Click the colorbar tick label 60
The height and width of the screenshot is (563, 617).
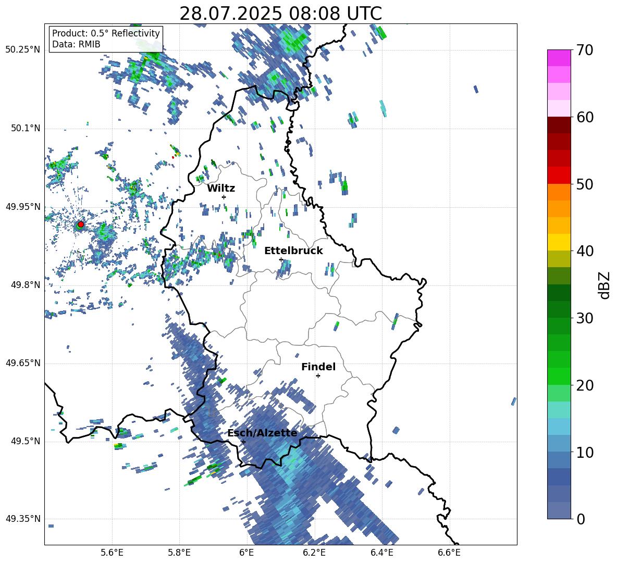tap(585, 117)
